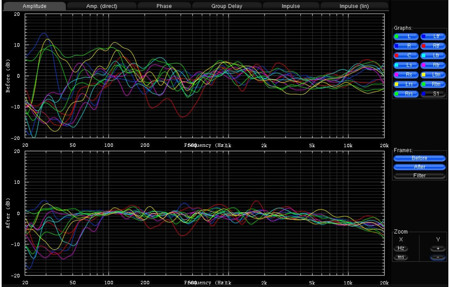Toggle the Lrs graph button

pos(406,84)
